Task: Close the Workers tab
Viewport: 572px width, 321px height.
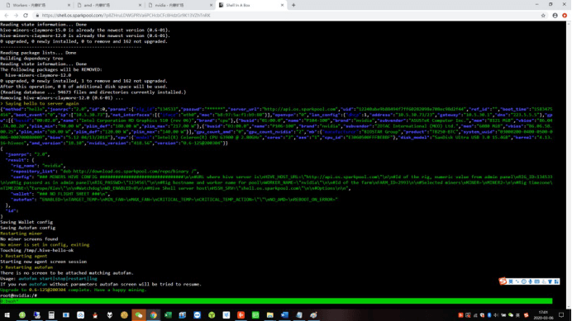Action: (x=69, y=5)
